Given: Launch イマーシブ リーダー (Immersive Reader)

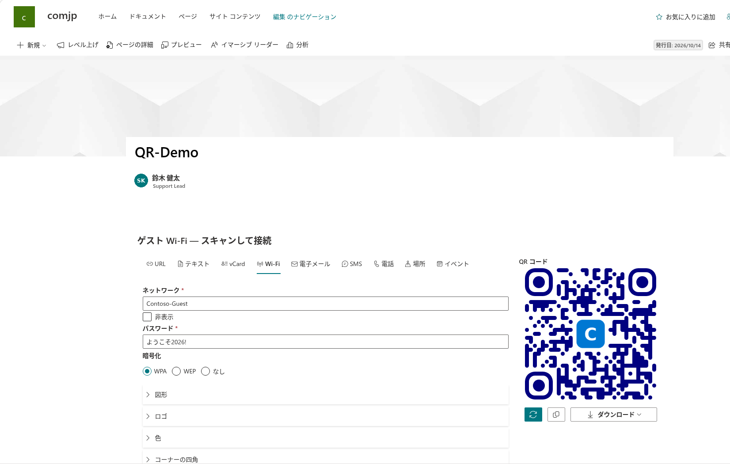Looking at the screenshot, I should 245,45.
